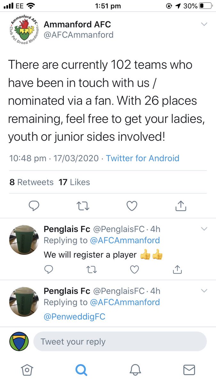Open the Search tab in bottom navigation
The height and width of the screenshot is (384, 216).
81,370
